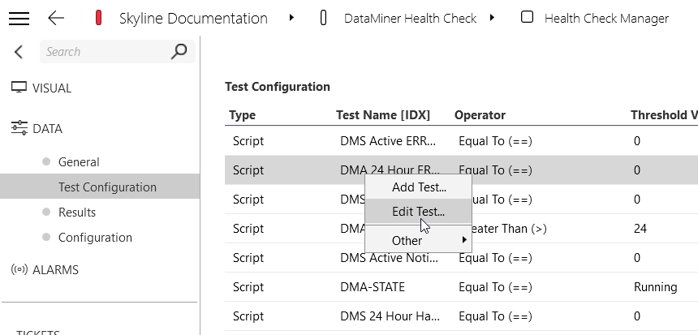Select the DMS Active Noti... test name
The width and height of the screenshot is (698, 335).
click(x=389, y=258)
